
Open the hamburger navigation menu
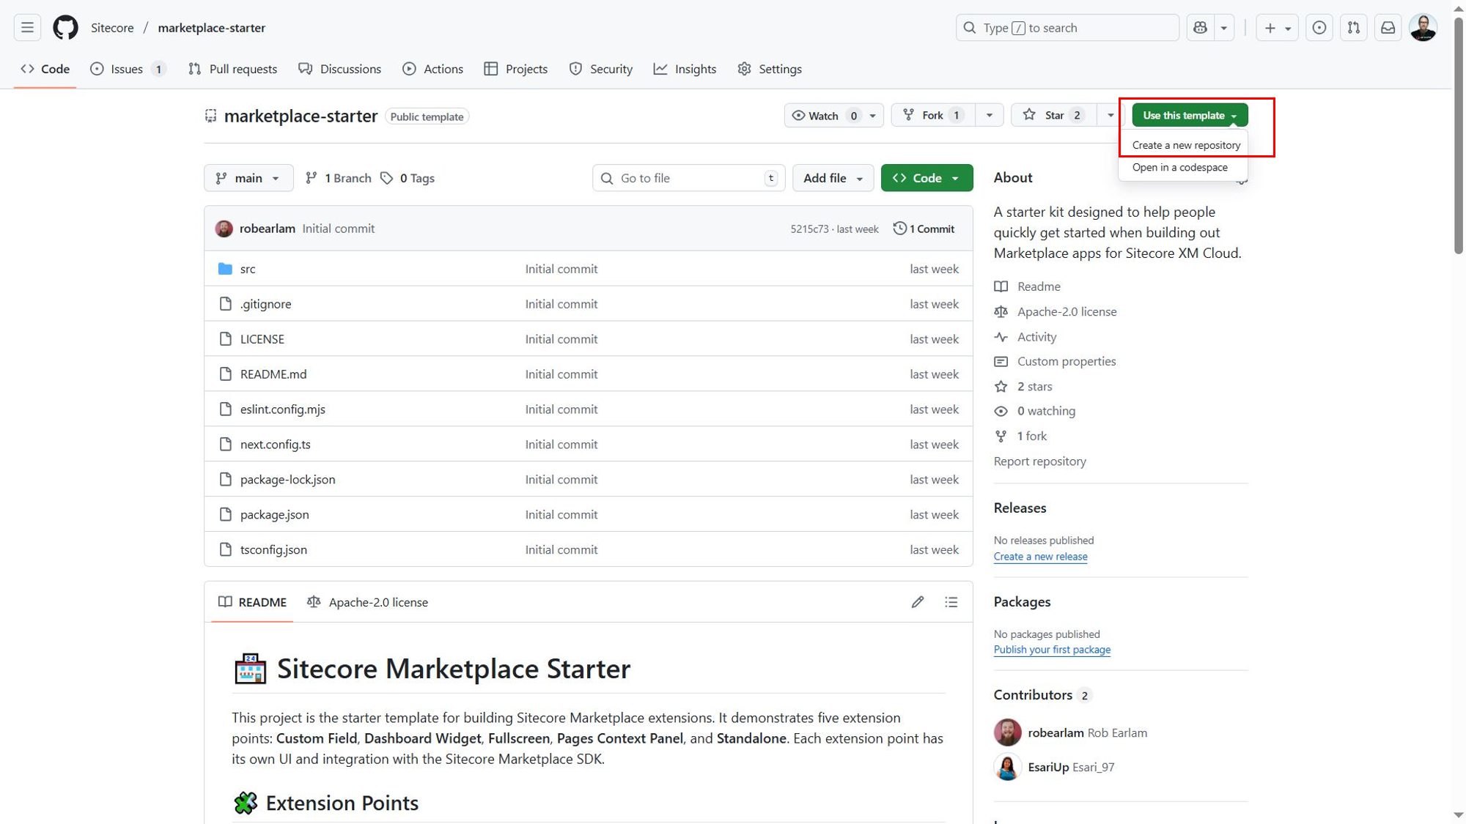[x=27, y=27]
